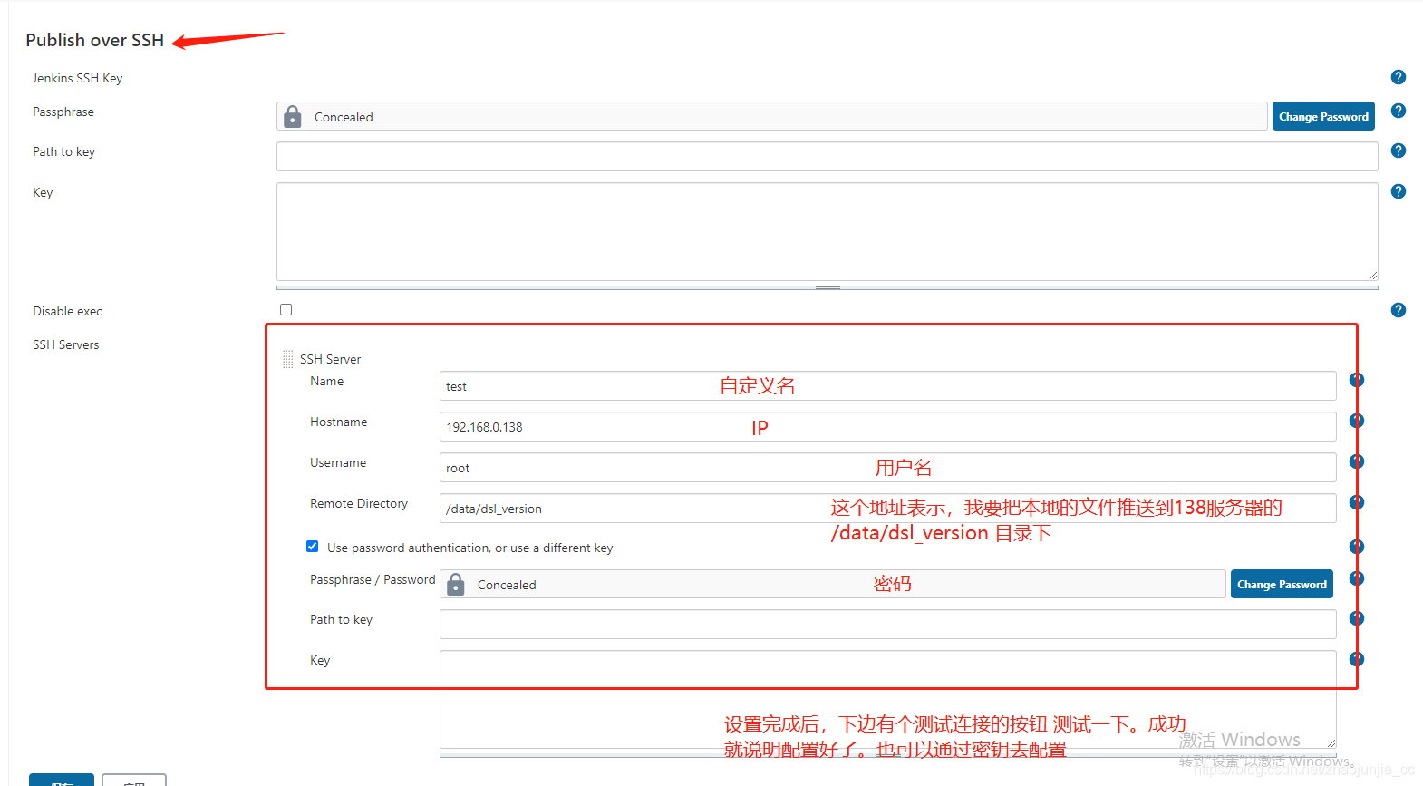Open help icon for SSH Server Key
This screenshot has width=1423, height=786.
(1357, 659)
